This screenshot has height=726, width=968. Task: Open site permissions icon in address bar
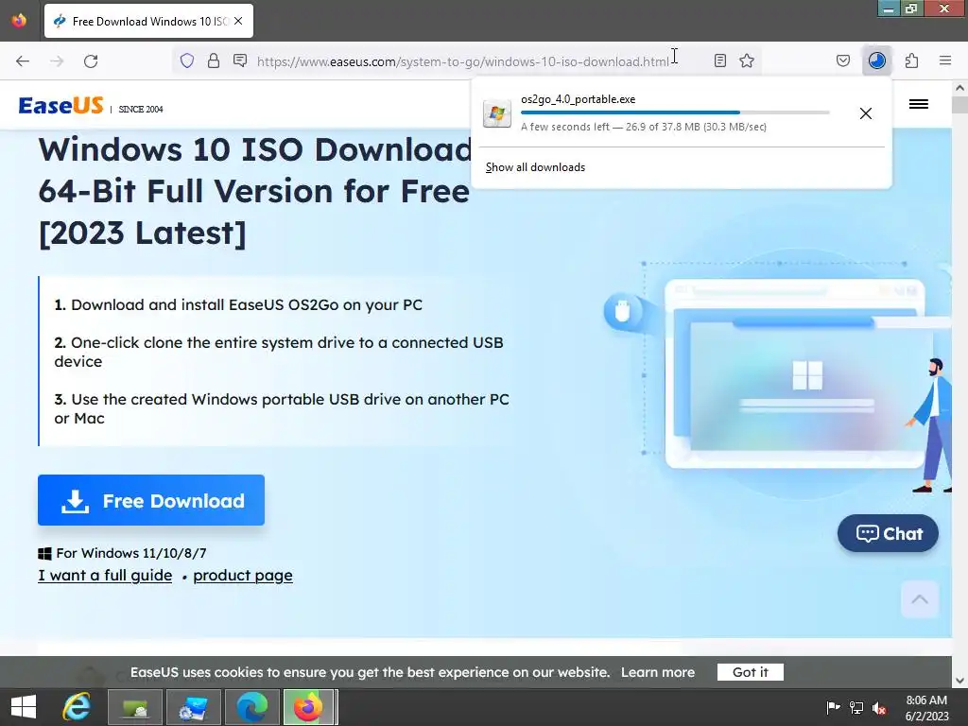240,60
